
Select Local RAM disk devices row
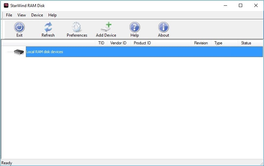coord(144,52)
